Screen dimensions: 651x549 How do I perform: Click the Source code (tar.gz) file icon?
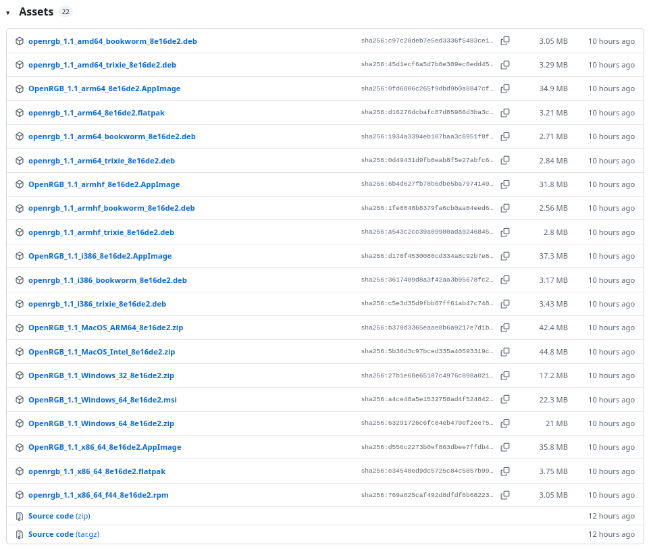point(19,534)
